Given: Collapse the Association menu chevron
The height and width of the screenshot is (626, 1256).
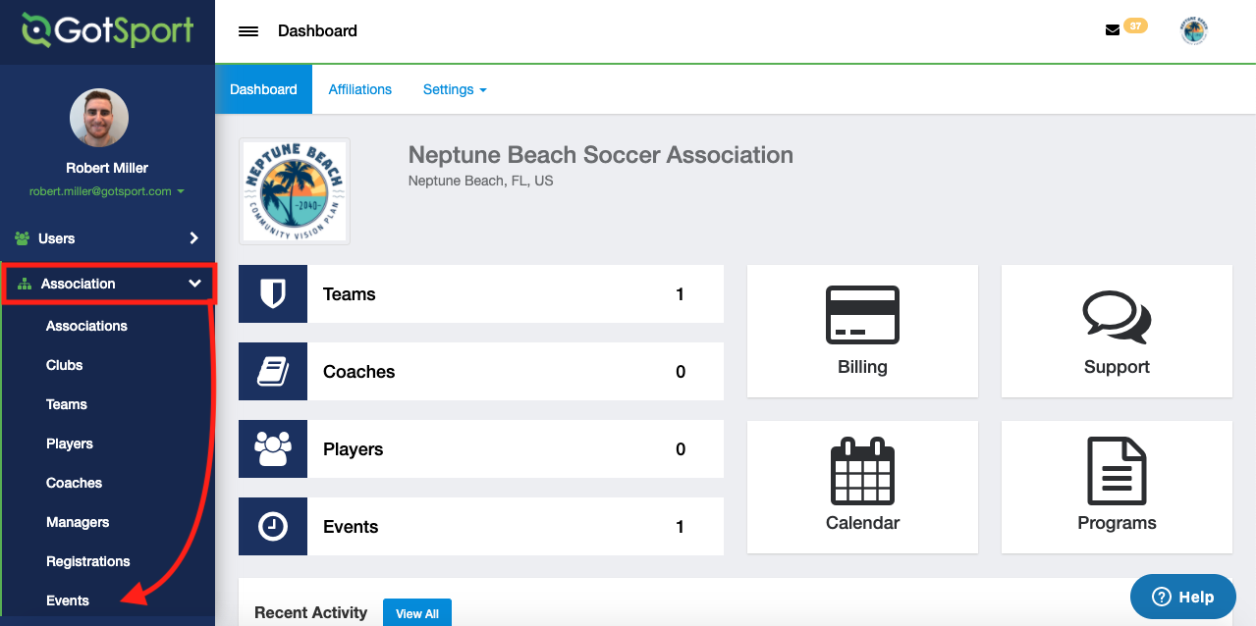Looking at the screenshot, I should [x=194, y=284].
